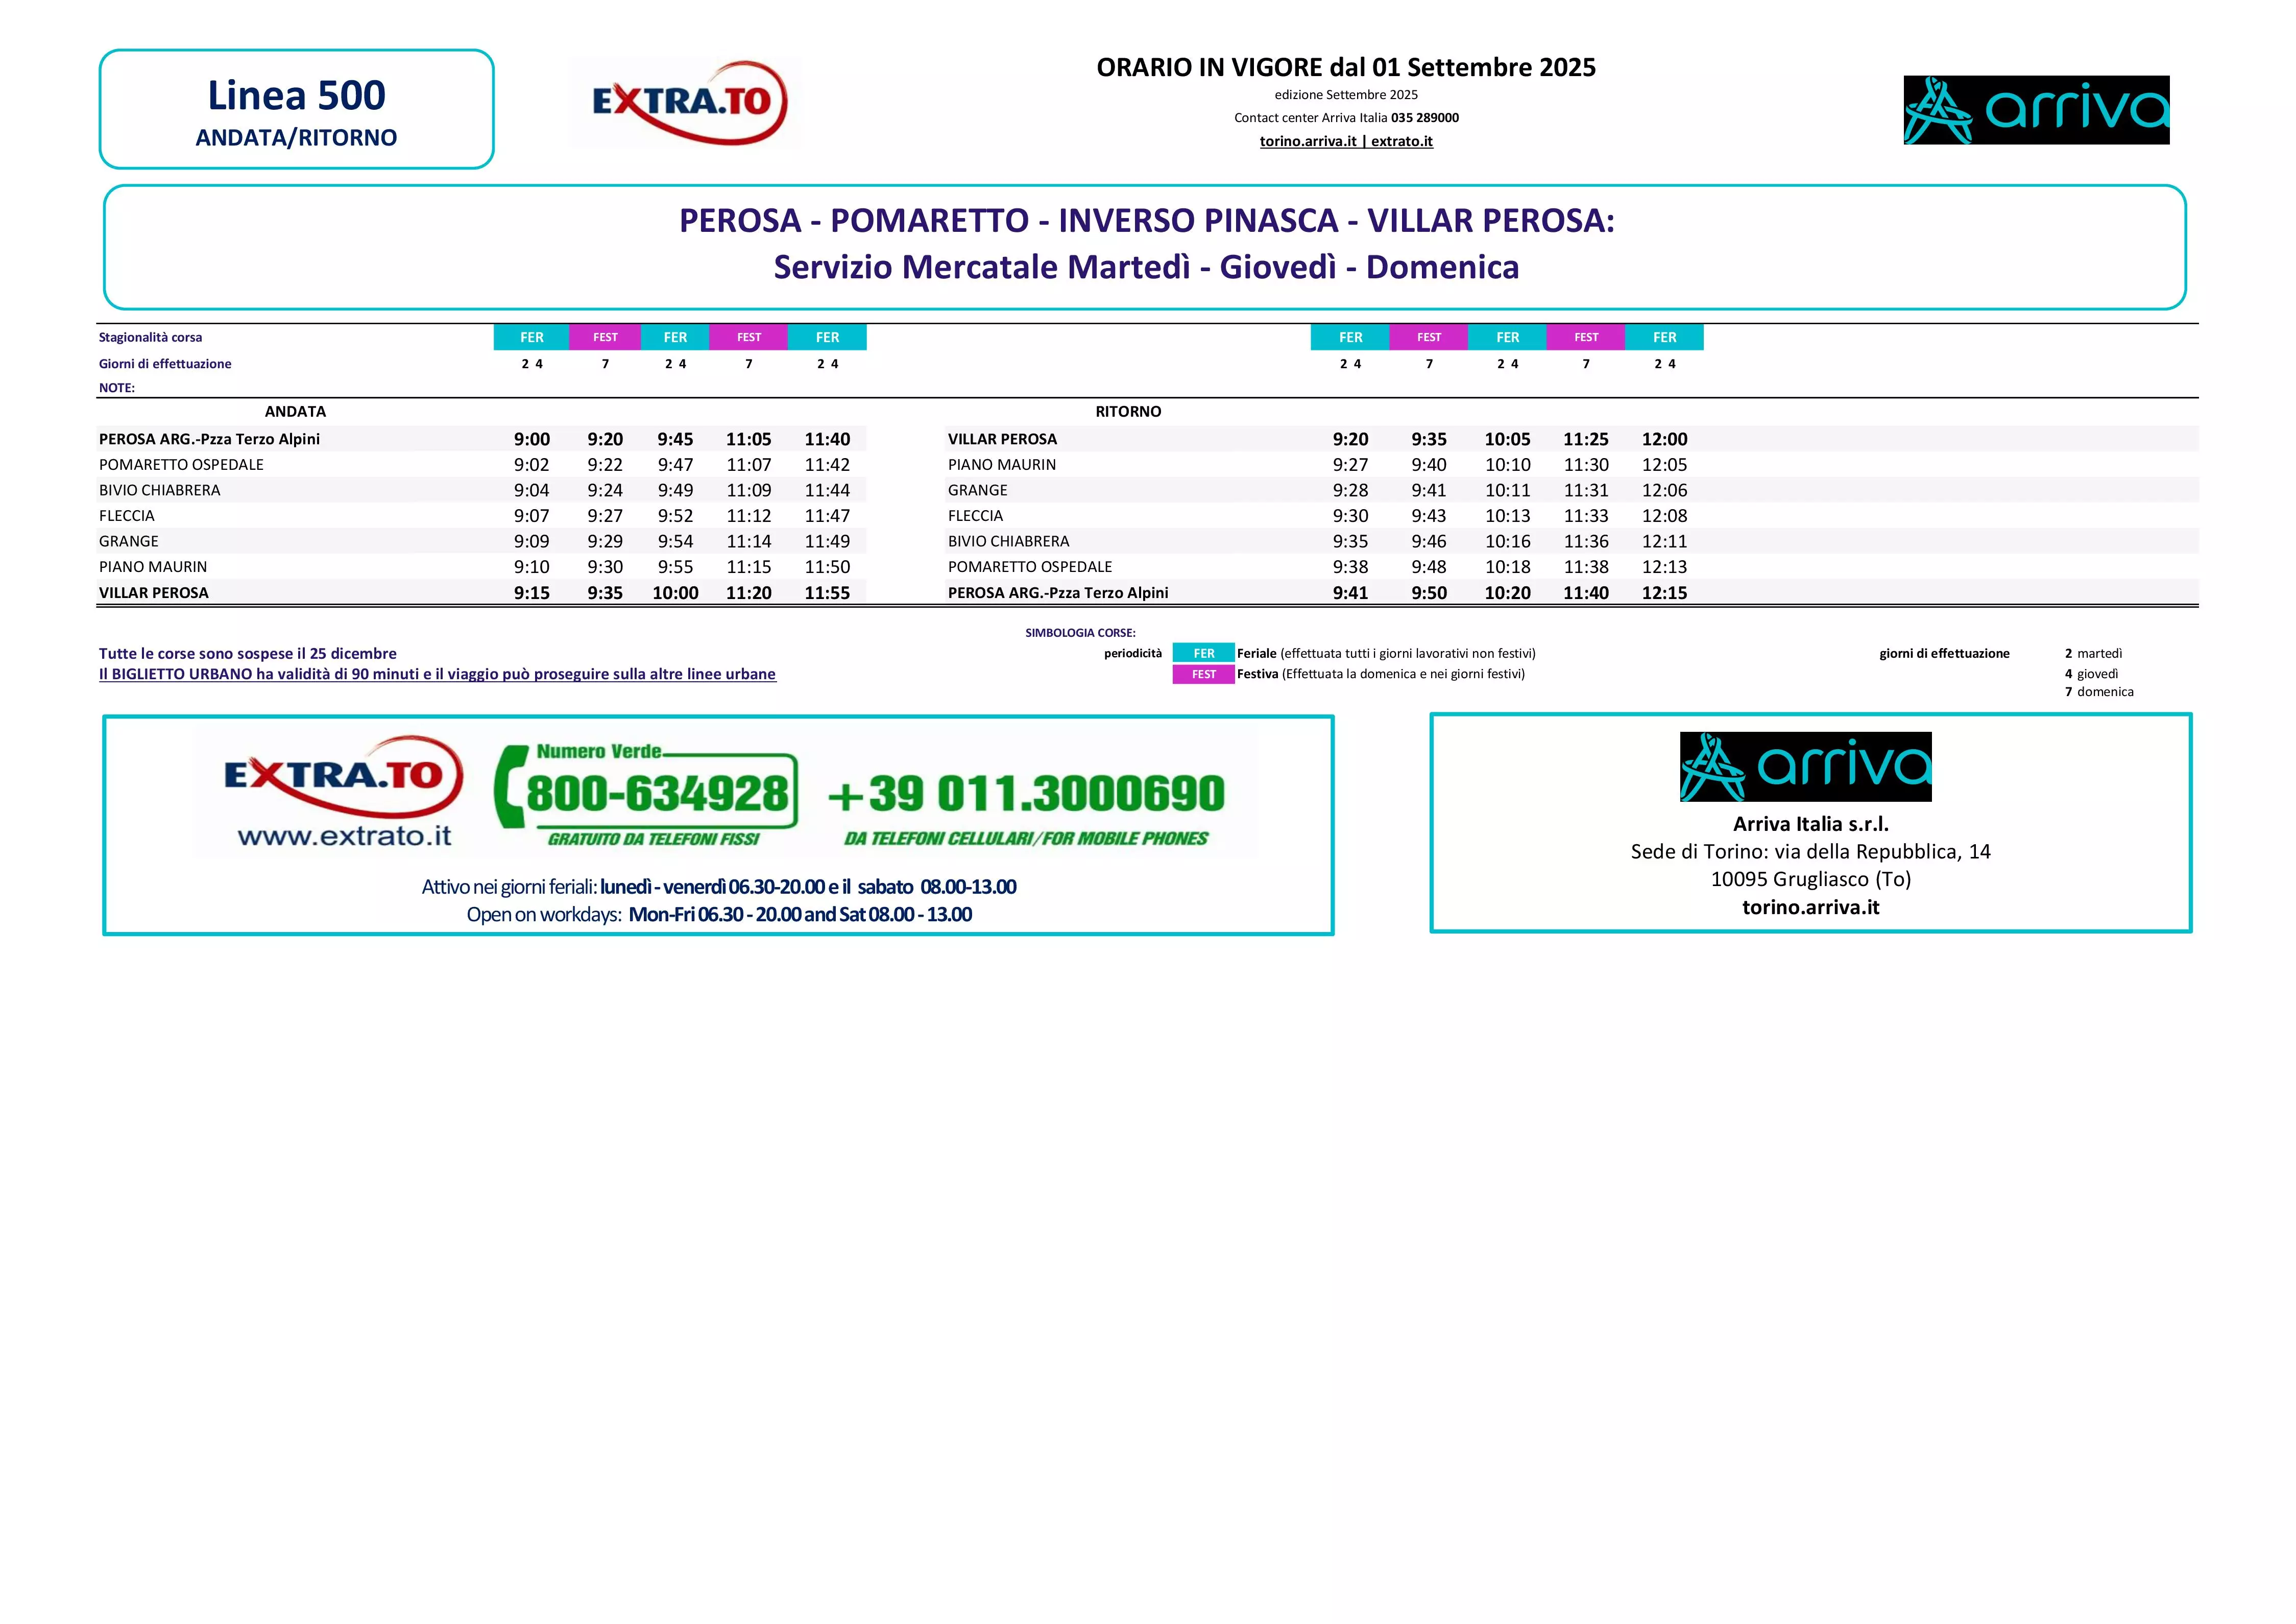Click the first FEST column header of Ritorno

click(1428, 337)
